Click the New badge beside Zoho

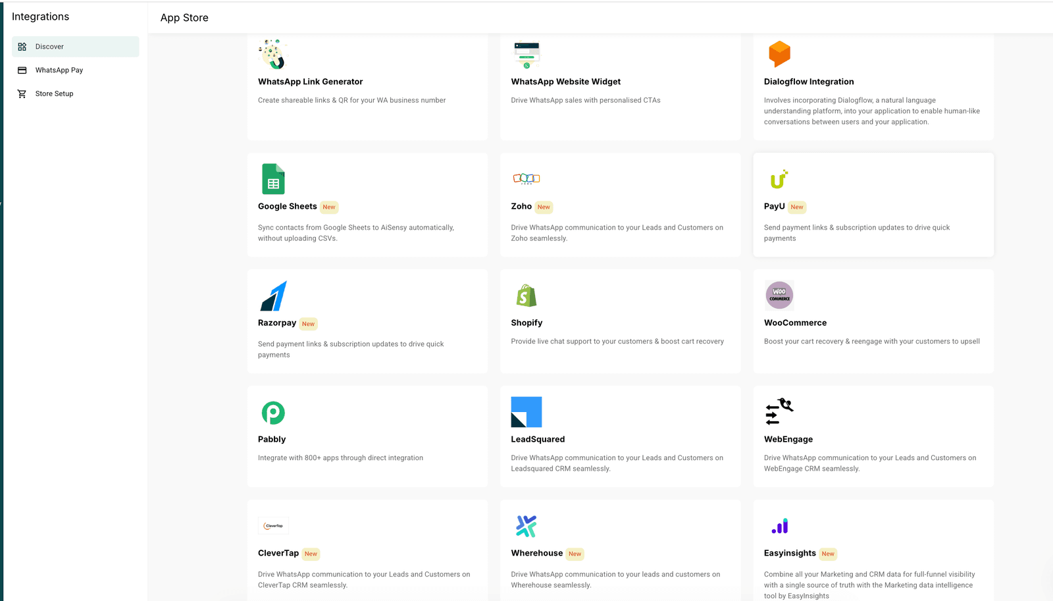pyautogui.click(x=544, y=207)
